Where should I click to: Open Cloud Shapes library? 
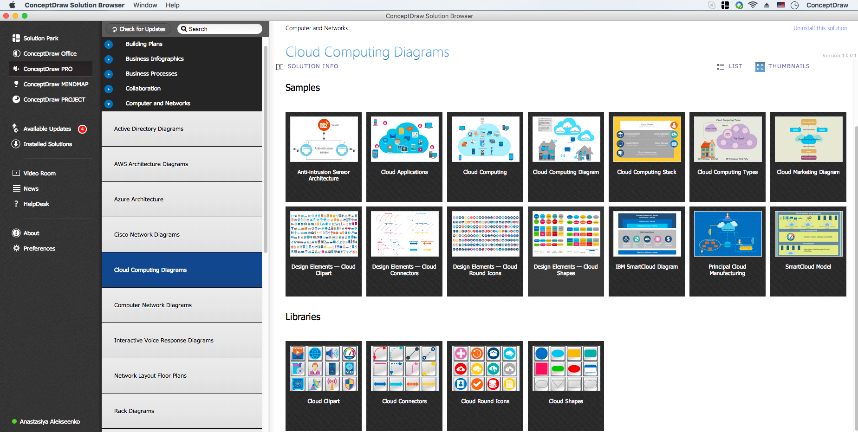pyautogui.click(x=566, y=386)
